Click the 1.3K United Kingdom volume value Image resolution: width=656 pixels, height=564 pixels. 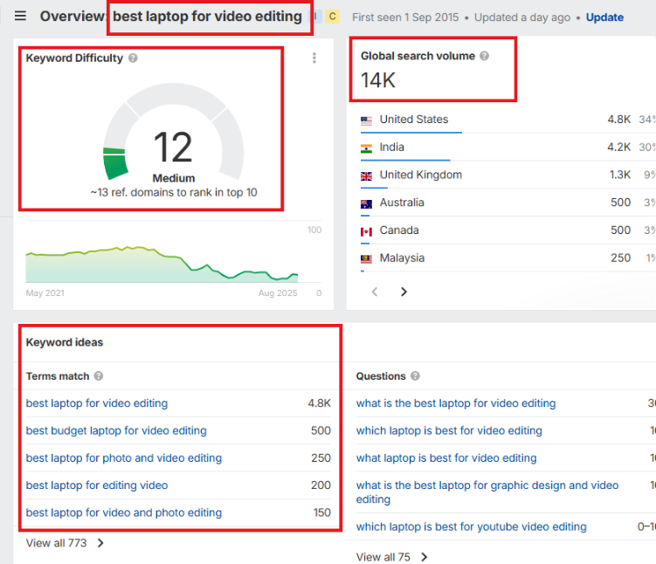click(x=620, y=175)
